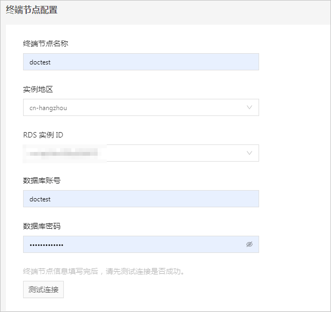Click the 终端节点名称 label

pyautogui.click(x=46, y=43)
